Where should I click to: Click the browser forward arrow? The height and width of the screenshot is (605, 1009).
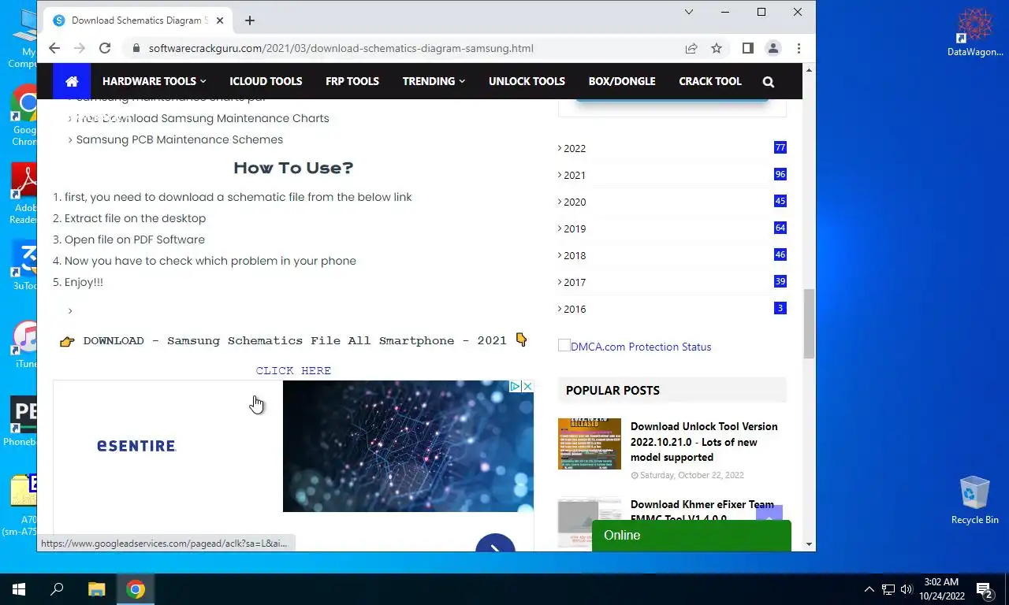click(x=79, y=48)
